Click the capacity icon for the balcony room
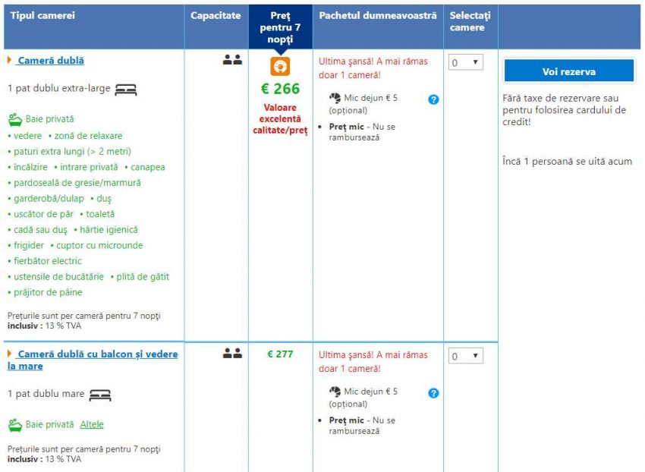Viewport: 645px width, 472px height. tap(232, 353)
